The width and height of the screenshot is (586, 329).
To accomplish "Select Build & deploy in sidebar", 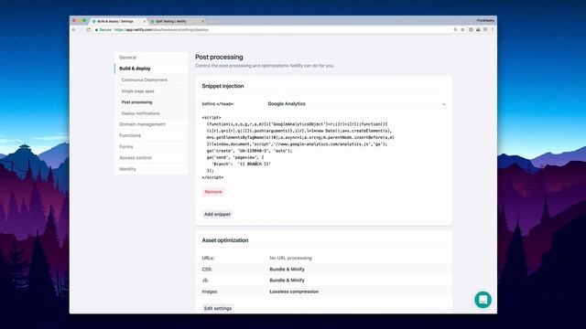I will pyautogui.click(x=135, y=69).
